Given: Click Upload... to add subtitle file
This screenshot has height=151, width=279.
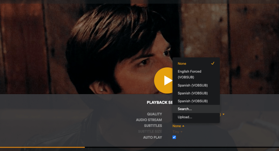Looking at the screenshot, I should tap(185, 117).
